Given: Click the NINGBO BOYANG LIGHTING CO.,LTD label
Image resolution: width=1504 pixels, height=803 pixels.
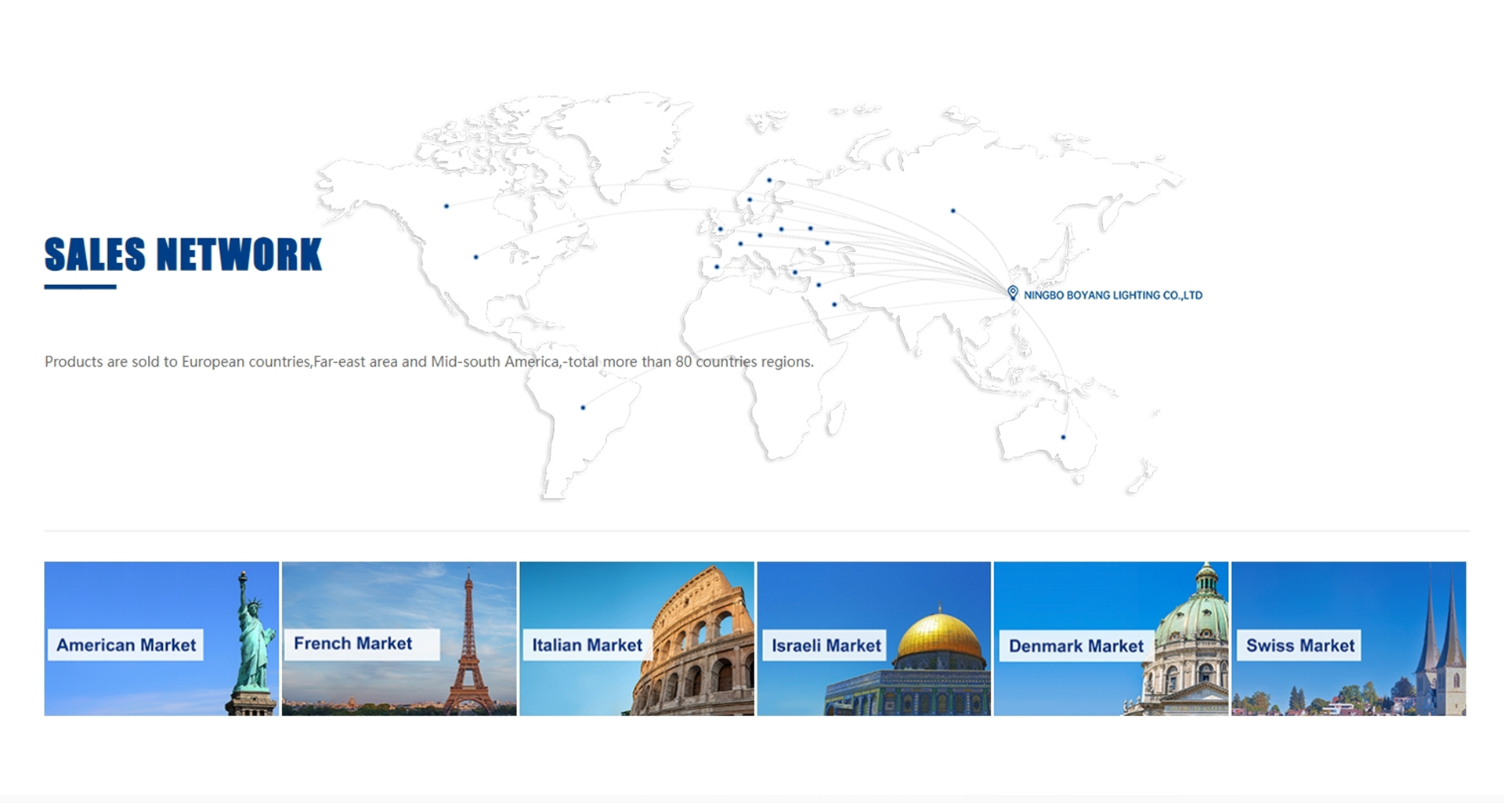Looking at the screenshot, I should (x=1112, y=295).
